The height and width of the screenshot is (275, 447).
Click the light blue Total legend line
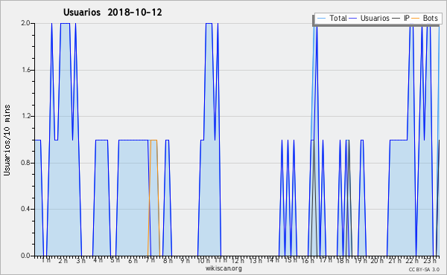coord(321,19)
